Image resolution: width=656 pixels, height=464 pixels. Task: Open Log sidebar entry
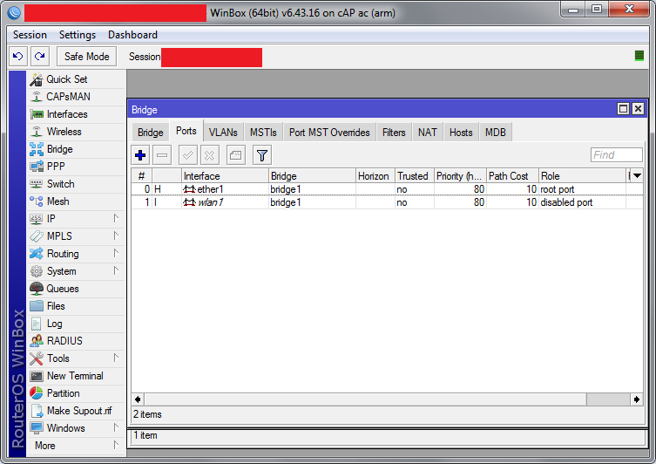(x=77, y=324)
